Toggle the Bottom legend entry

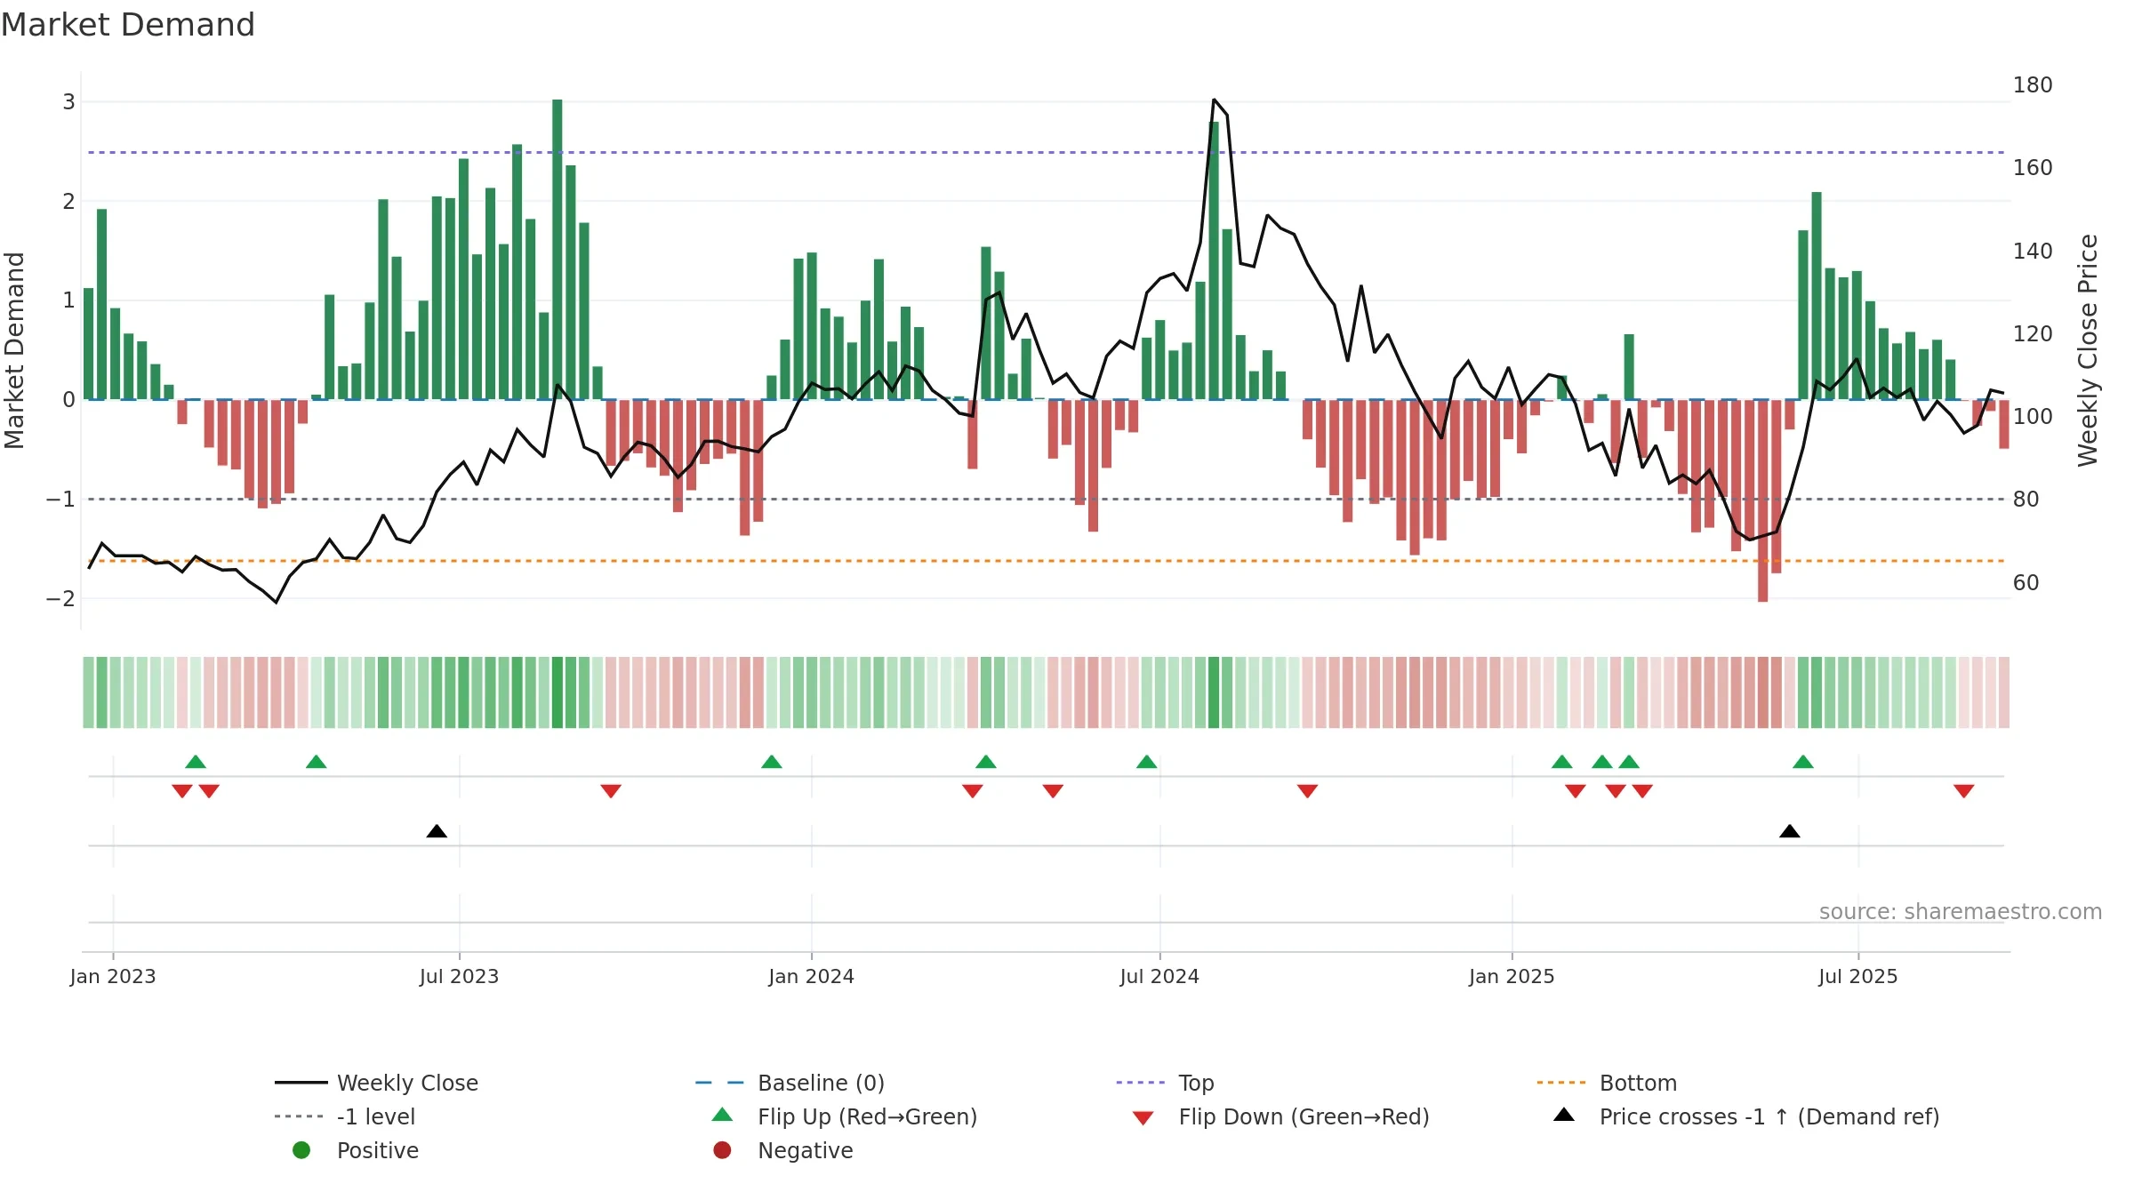pyautogui.click(x=1606, y=1083)
